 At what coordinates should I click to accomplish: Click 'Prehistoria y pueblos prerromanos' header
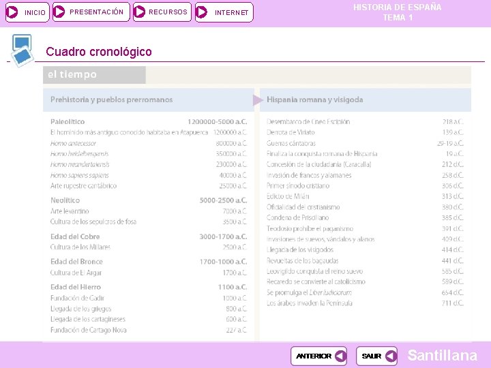[x=111, y=99]
